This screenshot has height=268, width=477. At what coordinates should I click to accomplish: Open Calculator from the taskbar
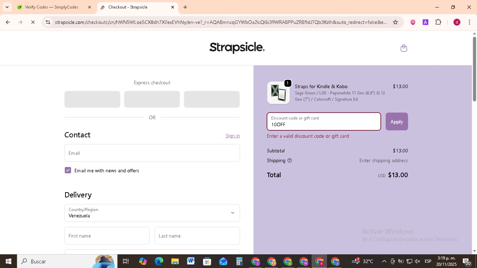239,261
